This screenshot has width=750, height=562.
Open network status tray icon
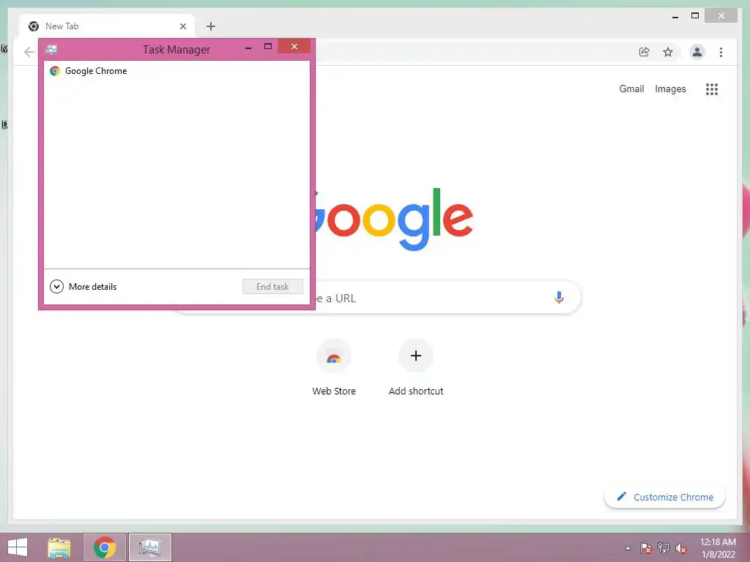pyautogui.click(x=664, y=548)
